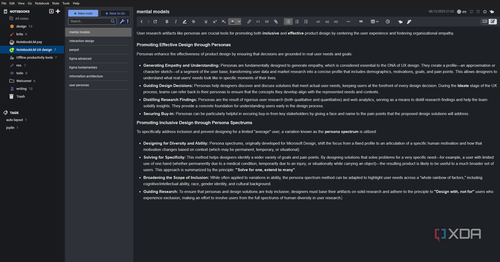Open the Tools menu

[x=66, y=3]
